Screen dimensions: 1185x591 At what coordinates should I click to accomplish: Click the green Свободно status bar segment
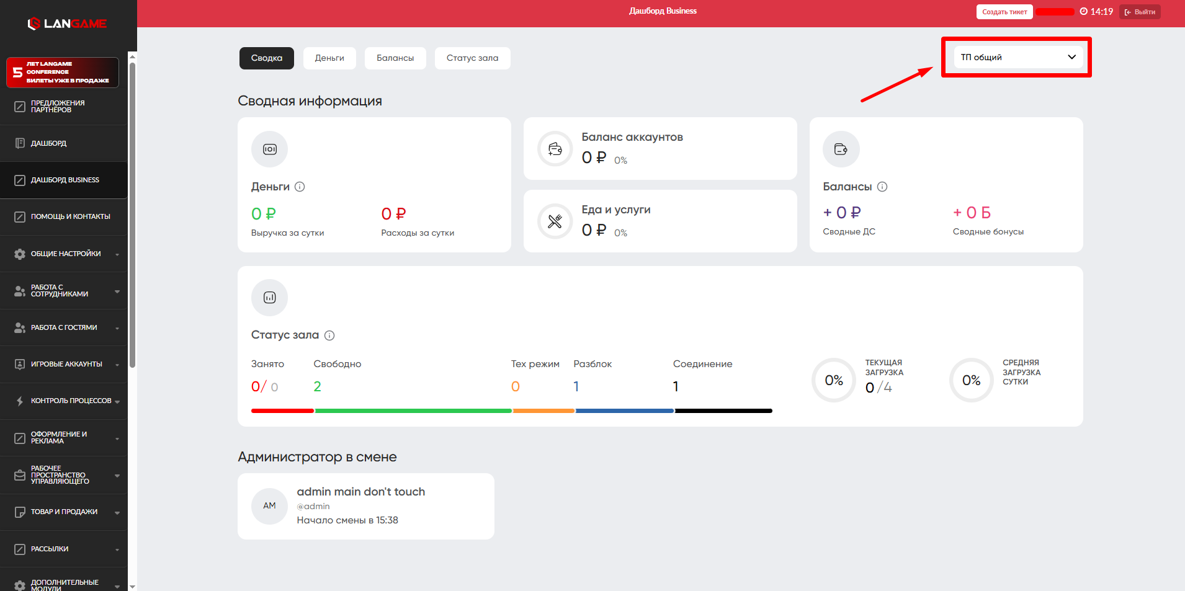click(413, 411)
